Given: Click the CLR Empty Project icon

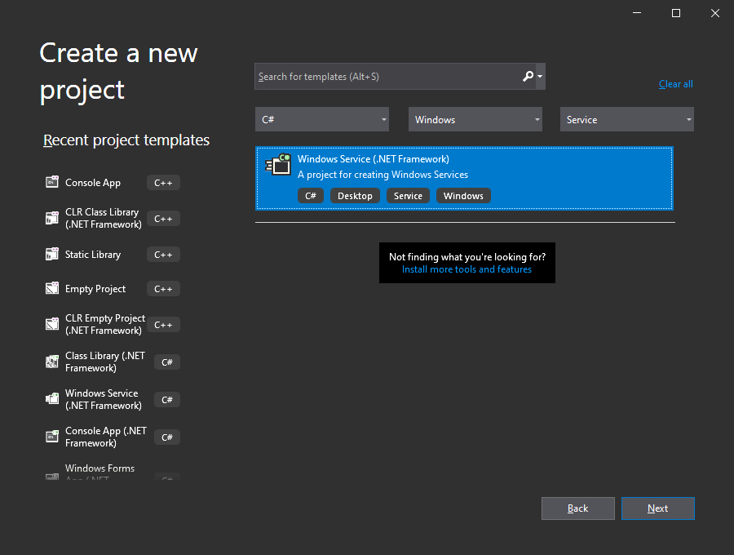Looking at the screenshot, I should pos(52,324).
